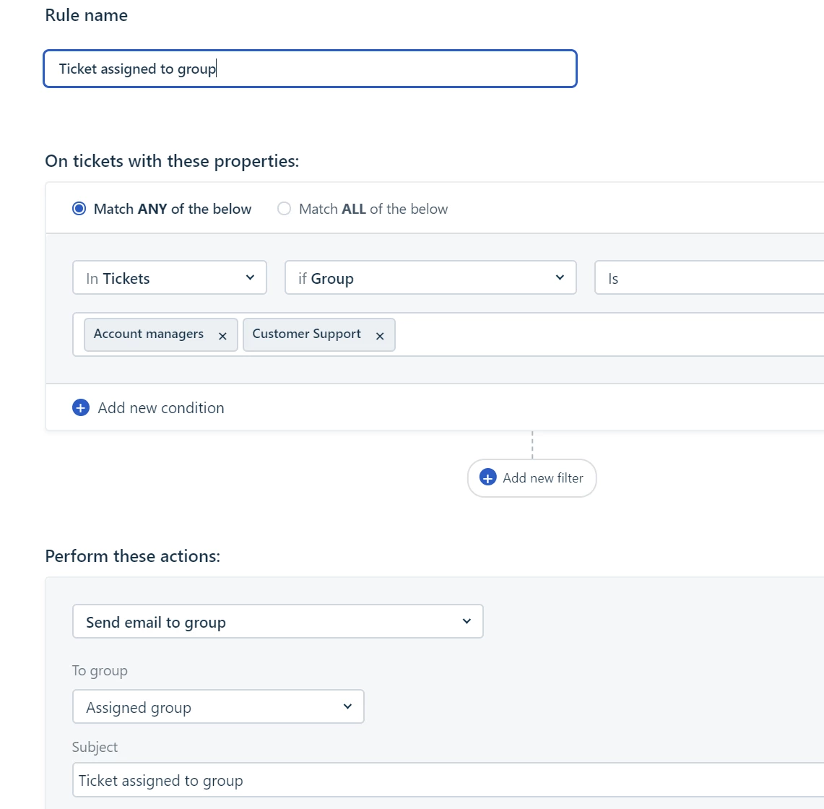This screenshot has width=824, height=809.
Task: Click plus icon beside Add new condition
Action: [81, 408]
